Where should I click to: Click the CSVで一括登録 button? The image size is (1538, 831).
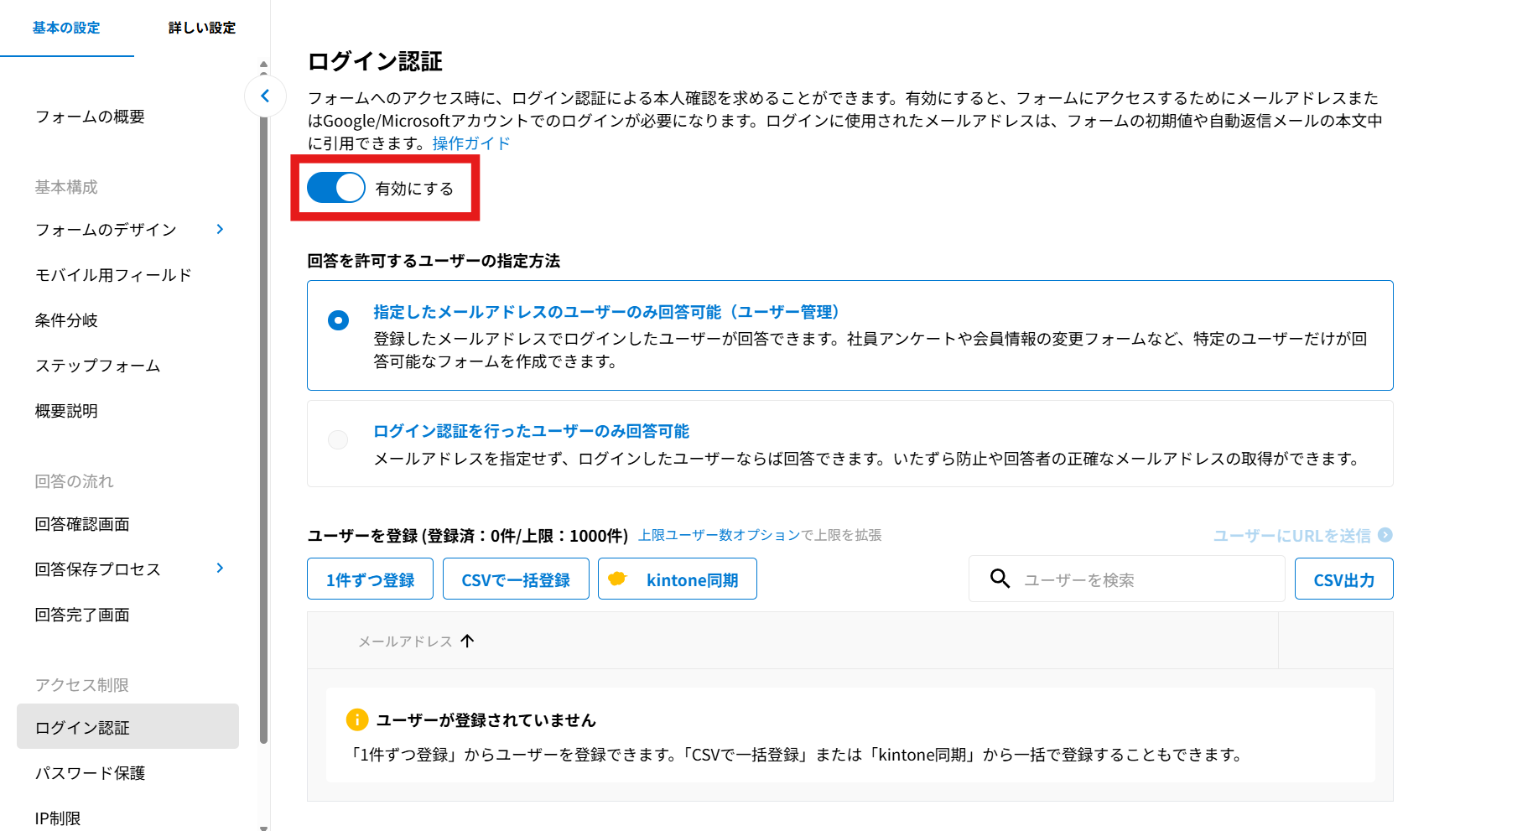(516, 579)
